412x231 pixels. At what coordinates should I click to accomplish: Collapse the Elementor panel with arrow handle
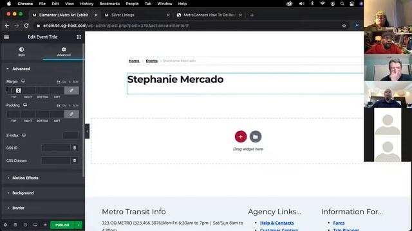coord(87,131)
